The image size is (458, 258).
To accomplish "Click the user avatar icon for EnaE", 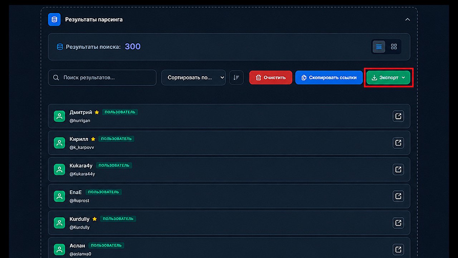I will coord(59,196).
